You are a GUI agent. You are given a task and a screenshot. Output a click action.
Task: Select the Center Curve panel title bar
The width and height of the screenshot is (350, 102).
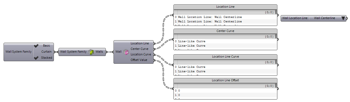click(225, 31)
